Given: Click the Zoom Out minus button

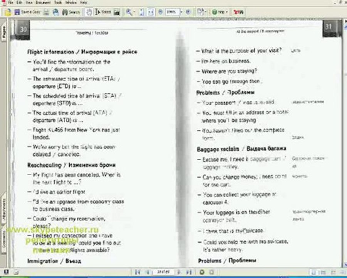Looking at the screenshot, I should (x=160, y=12).
